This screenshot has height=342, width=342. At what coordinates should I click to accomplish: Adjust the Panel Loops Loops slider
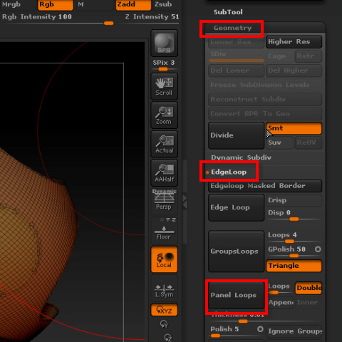[279, 289]
